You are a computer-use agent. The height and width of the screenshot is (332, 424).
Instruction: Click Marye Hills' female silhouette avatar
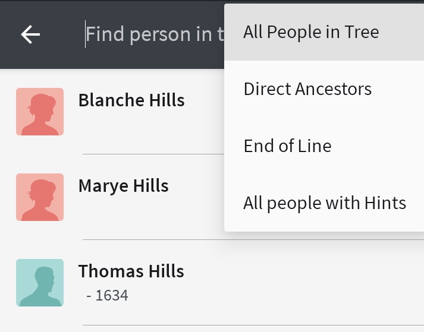pyautogui.click(x=40, y=197)
